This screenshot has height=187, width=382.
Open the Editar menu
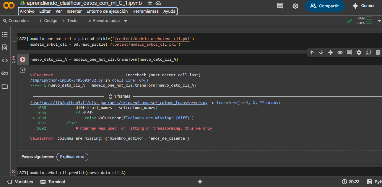(x=45, y=11)
